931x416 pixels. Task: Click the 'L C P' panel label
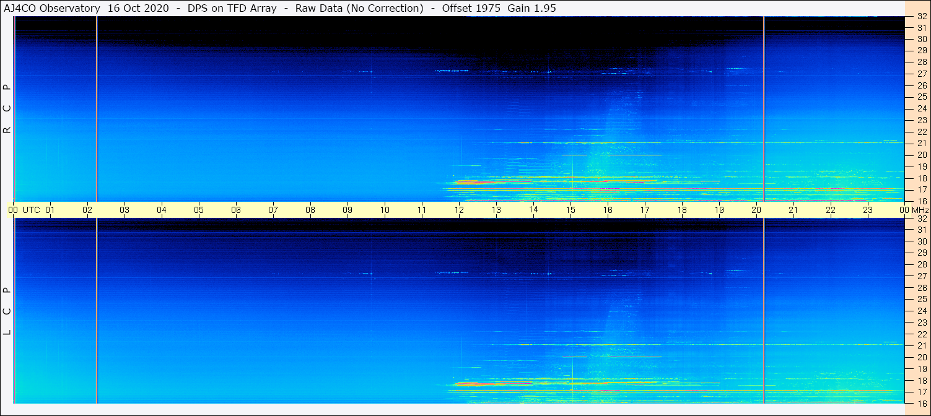(7, 311)
